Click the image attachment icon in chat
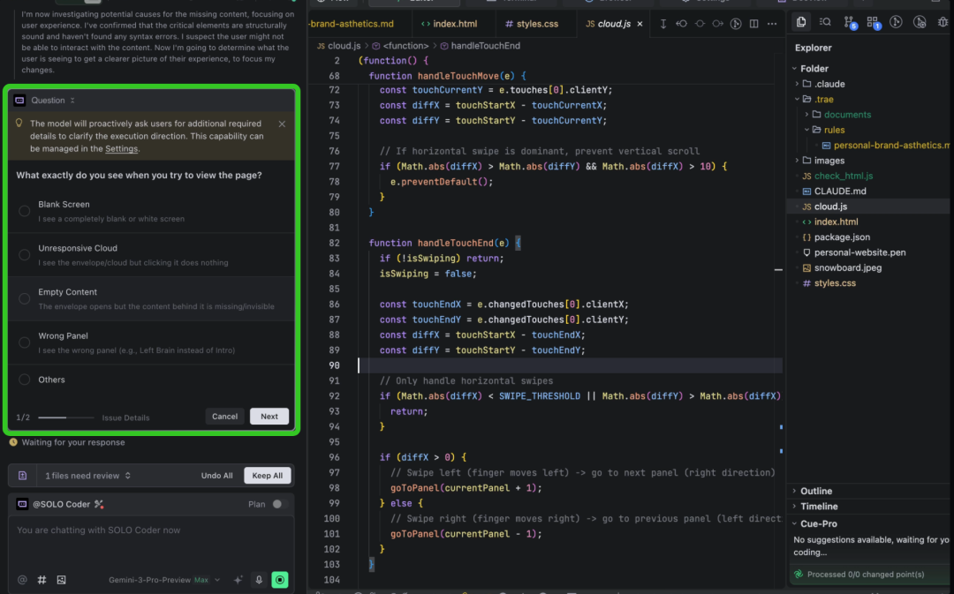This screenshot has width=954, height=594. coord(62,580)
